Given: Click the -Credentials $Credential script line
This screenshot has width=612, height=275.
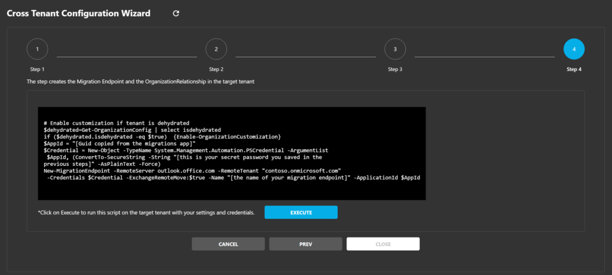Looking at the screenshot, I should tap(234, 178).
